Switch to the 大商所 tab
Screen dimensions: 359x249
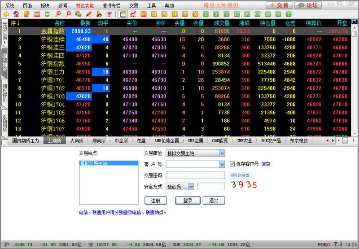point(76,141)
